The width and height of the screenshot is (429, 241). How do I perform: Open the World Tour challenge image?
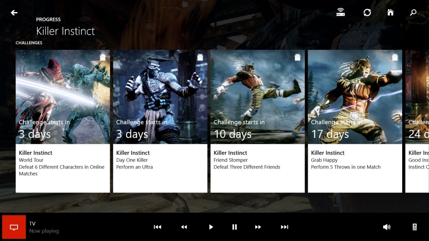pyautogui.click(x=63, y=97)
